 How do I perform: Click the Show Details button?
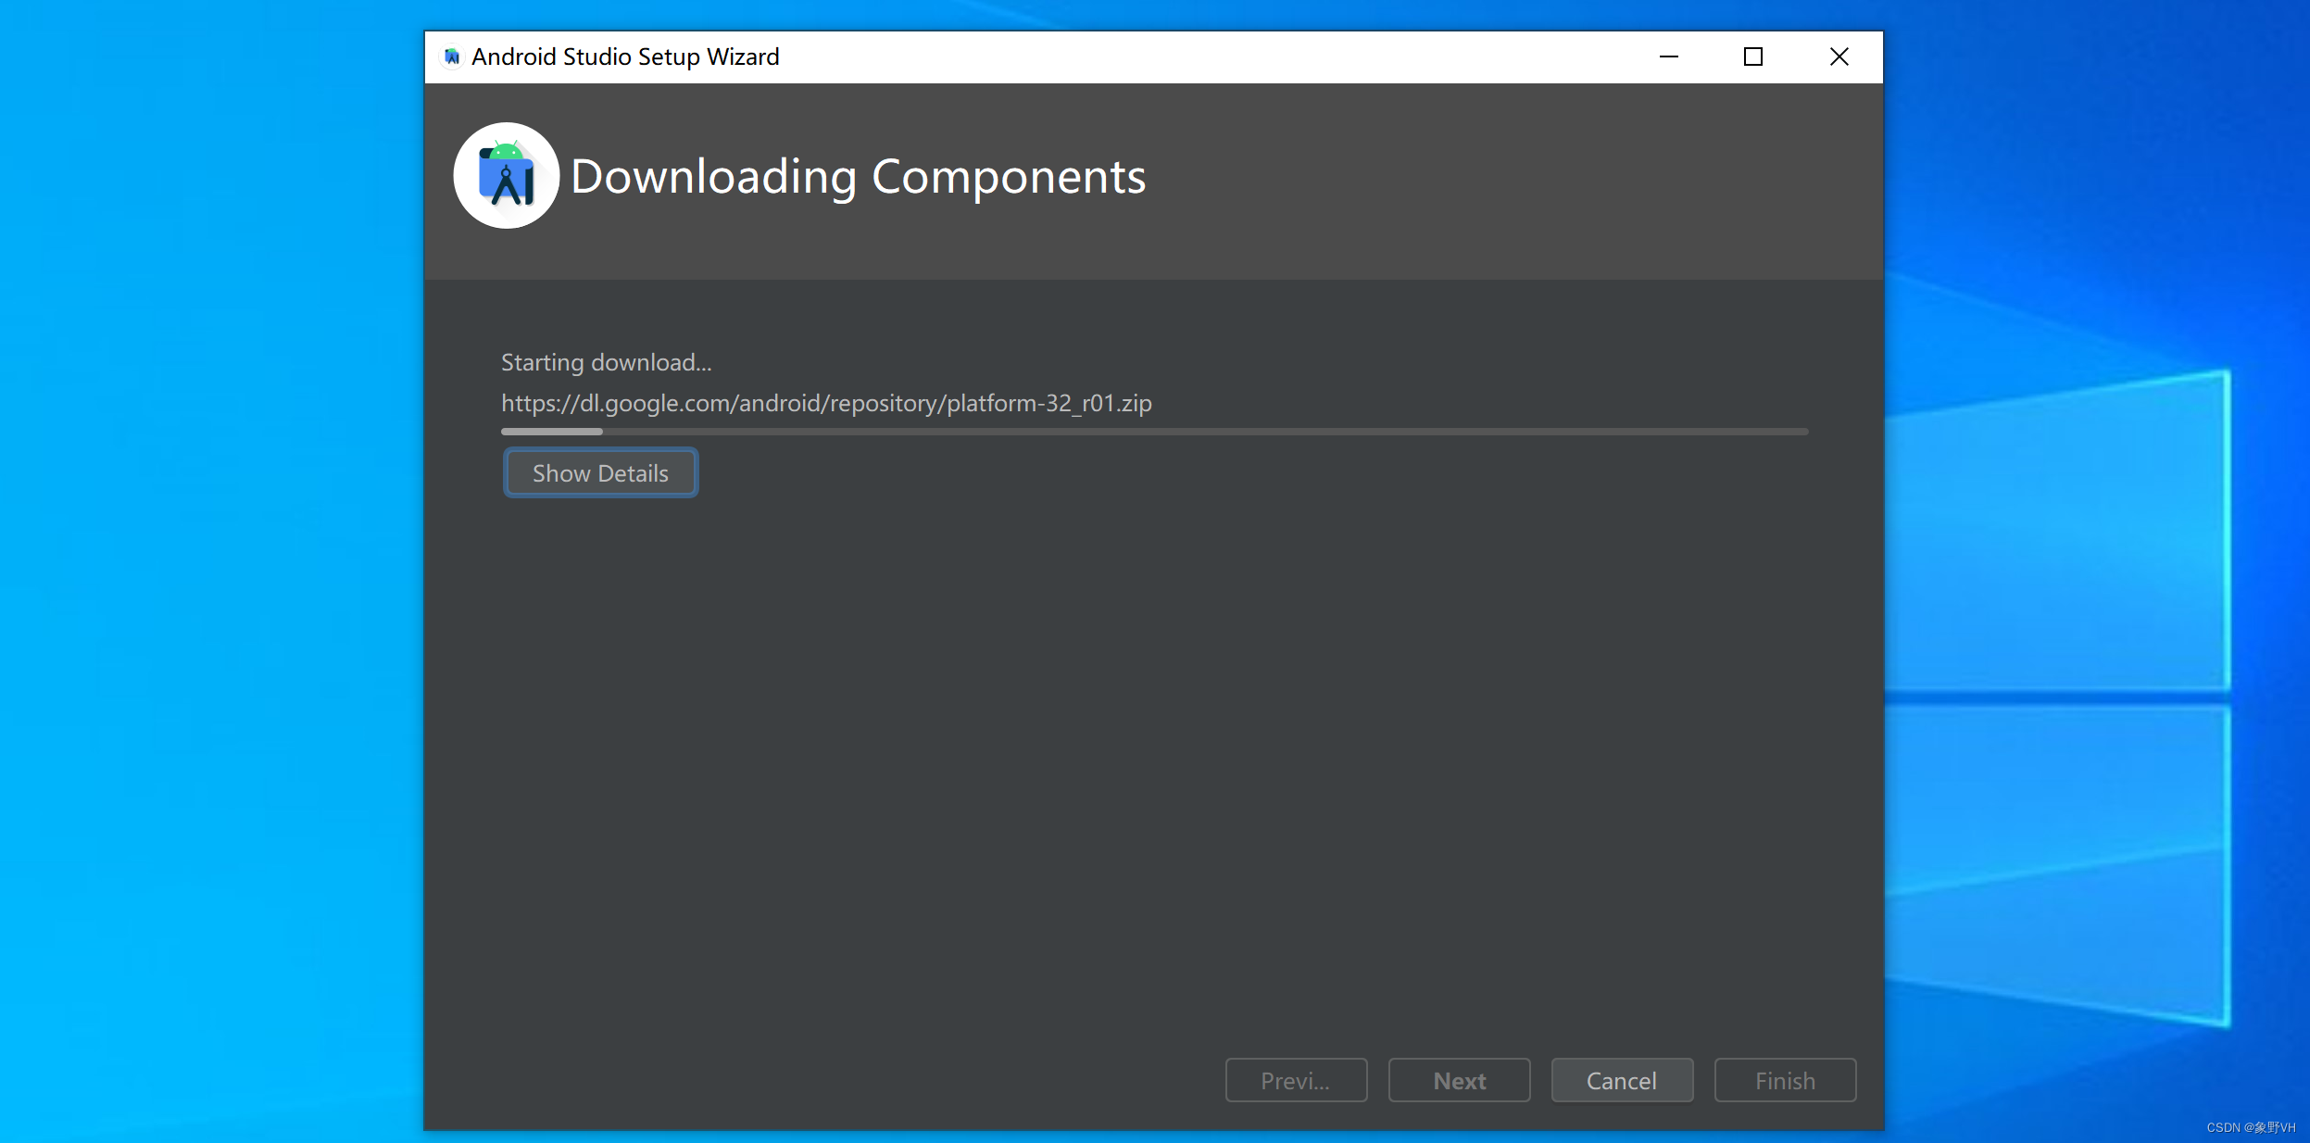pos(600,472)
